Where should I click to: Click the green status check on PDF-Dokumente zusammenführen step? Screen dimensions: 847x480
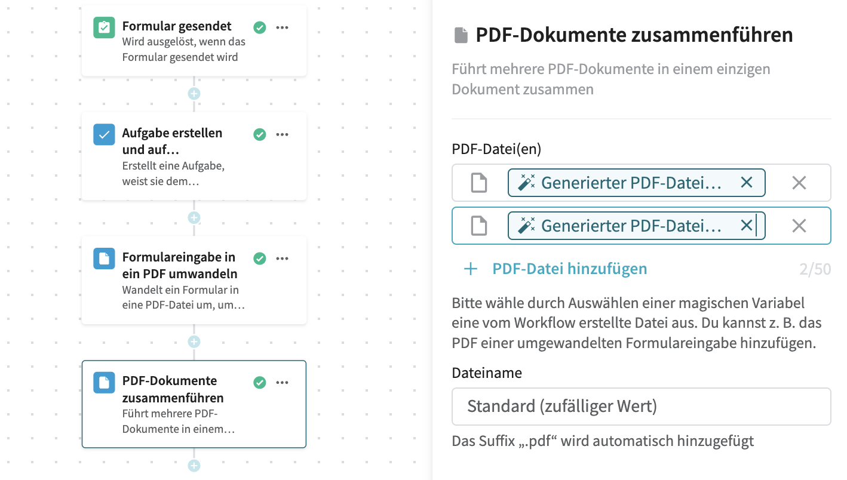[260, 382]
